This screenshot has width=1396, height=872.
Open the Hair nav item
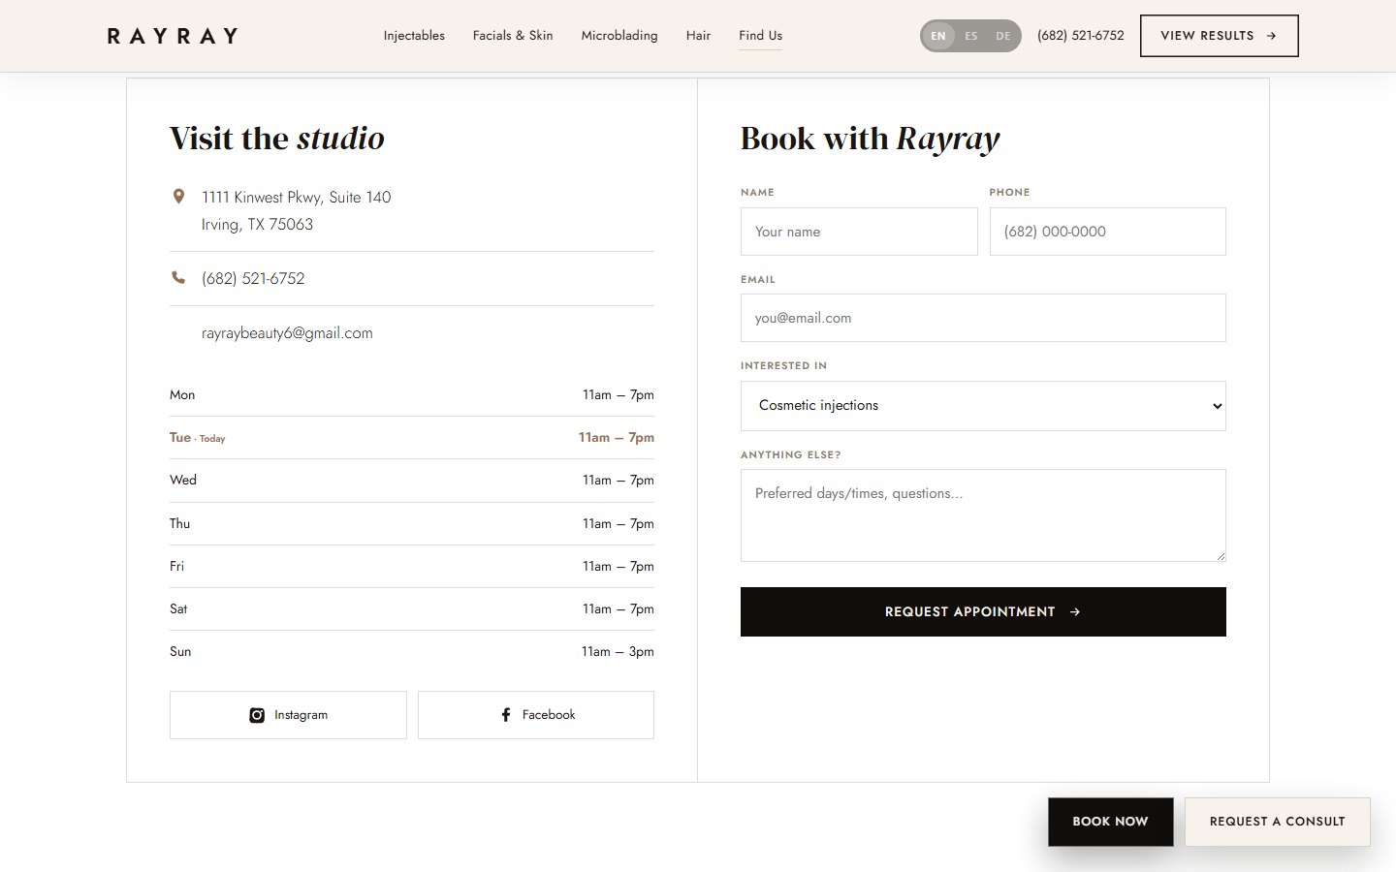click(698, 36)
